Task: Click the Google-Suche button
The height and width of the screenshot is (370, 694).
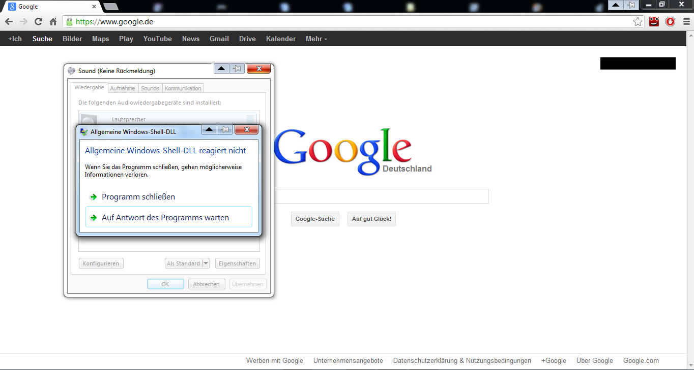Action: [315, 219]
